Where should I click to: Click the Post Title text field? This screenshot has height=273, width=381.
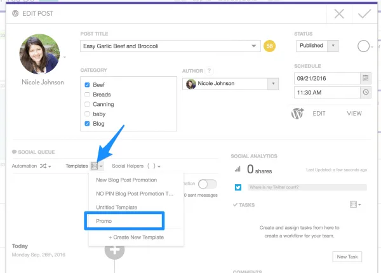(x=170, y=46)
